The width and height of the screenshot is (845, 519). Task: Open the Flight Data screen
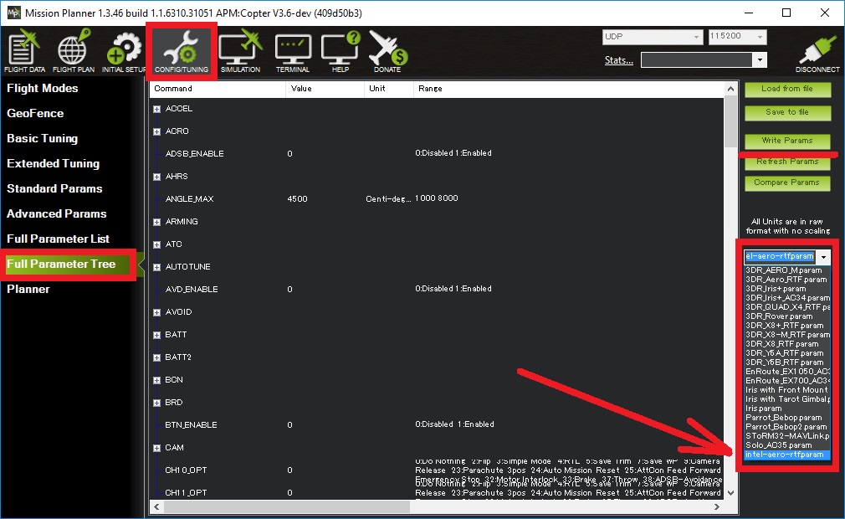(24, 52)
